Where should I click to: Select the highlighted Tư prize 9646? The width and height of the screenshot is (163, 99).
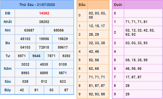click(x=36, y=56)
